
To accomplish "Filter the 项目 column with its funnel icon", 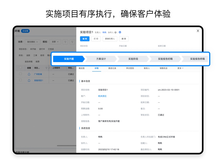I will click(x=46, y=68).
